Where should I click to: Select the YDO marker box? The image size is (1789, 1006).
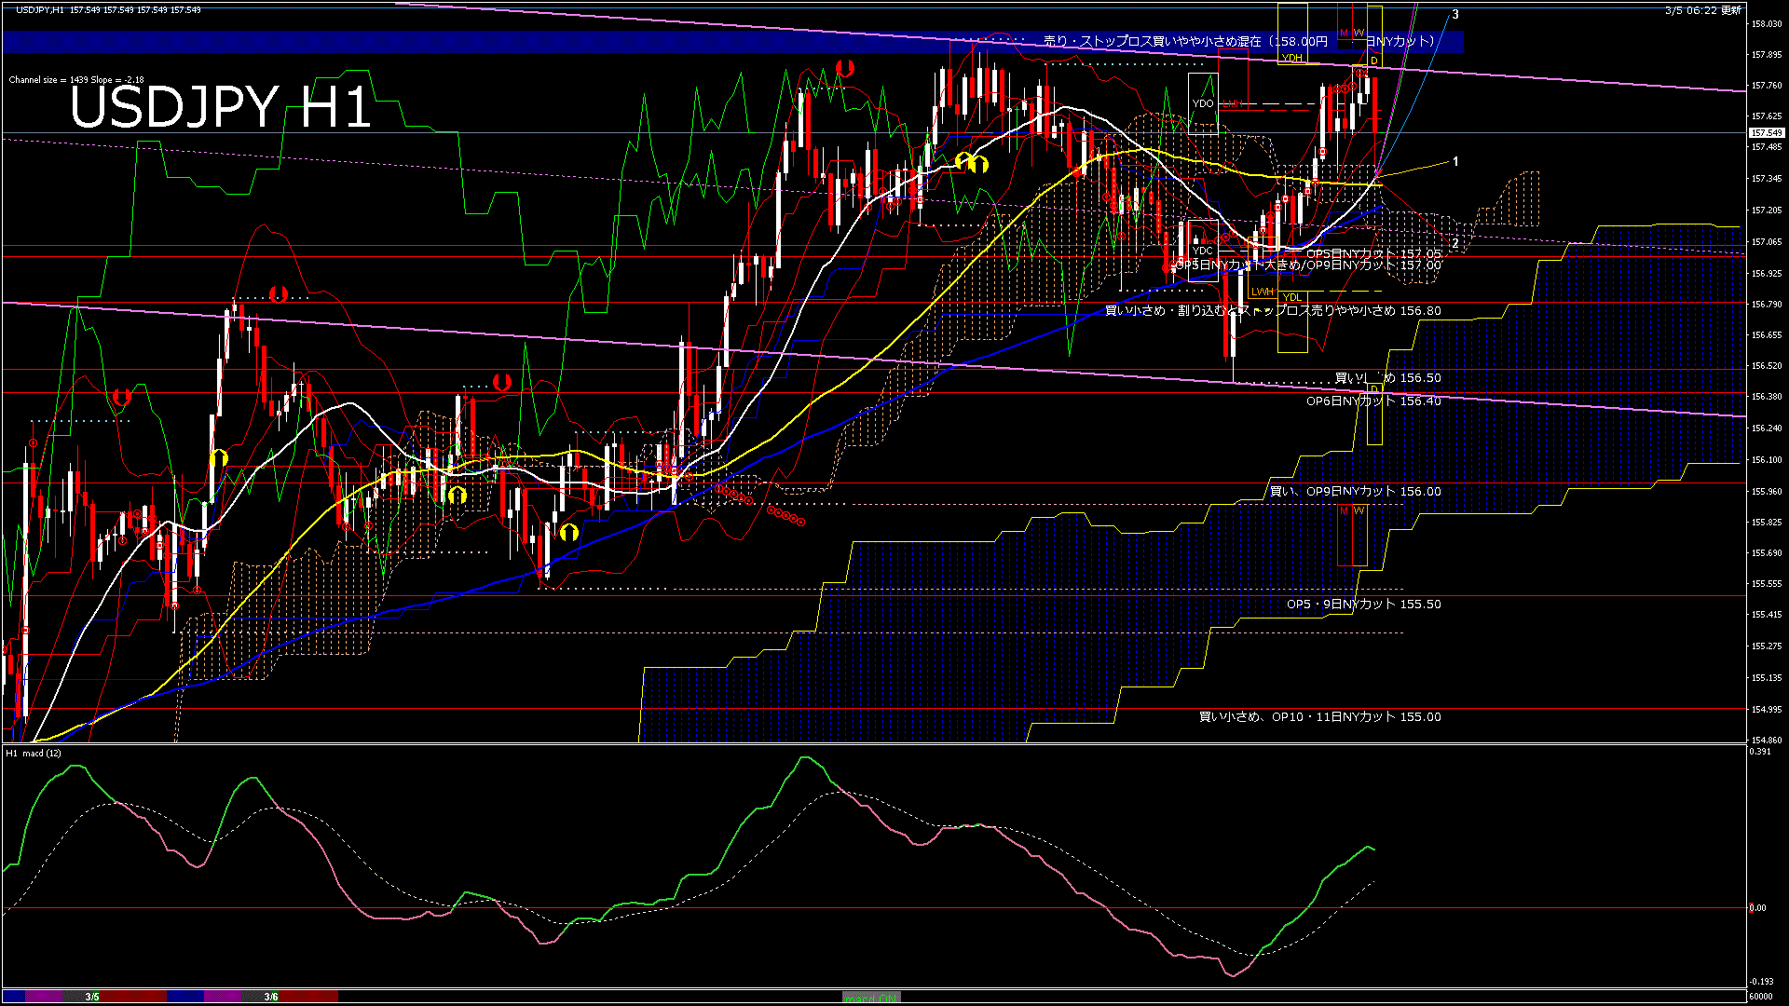pyautogui.click(x=1203, y=103)
